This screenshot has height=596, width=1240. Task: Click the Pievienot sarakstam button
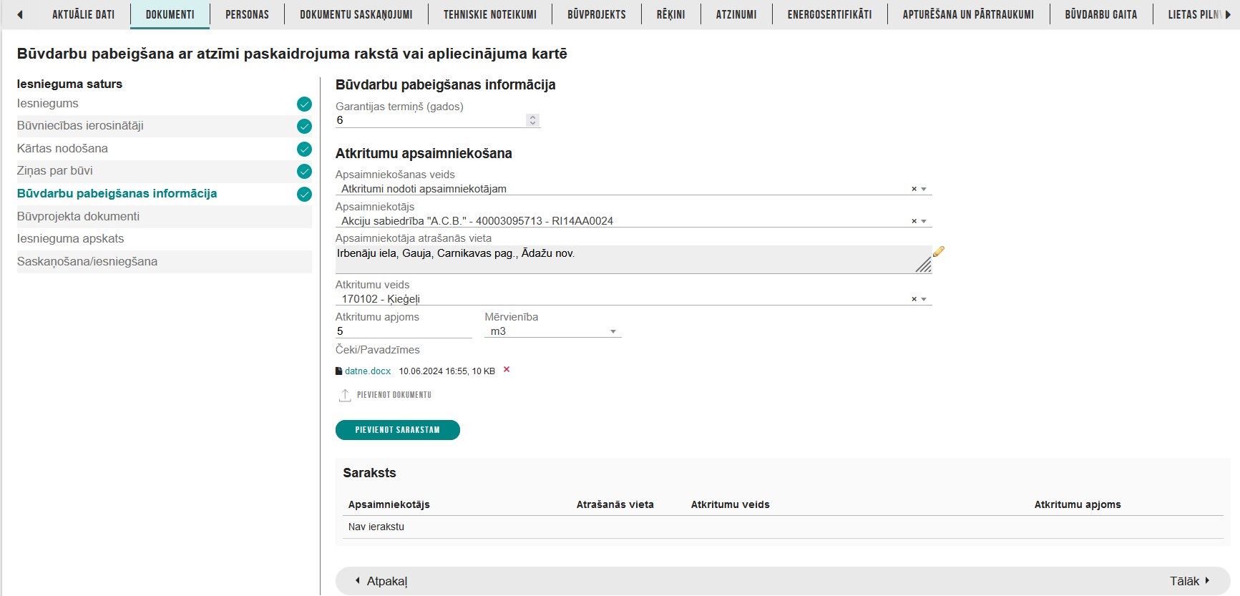[x=398, y=430]
